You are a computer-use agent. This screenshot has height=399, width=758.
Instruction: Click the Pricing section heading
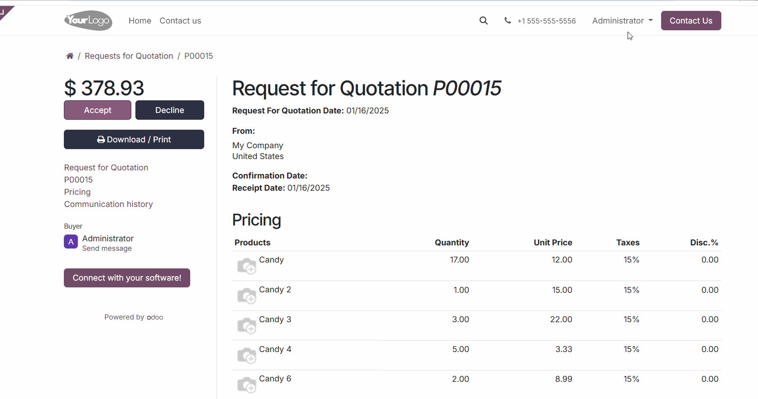click(256, 220)
